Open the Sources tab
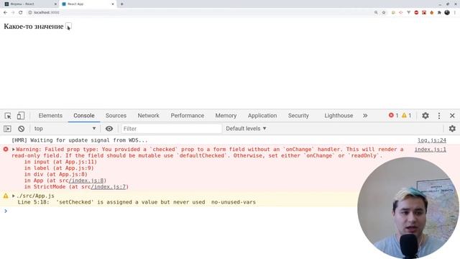This screenshot has width=460, height=259. click(116, 116)
